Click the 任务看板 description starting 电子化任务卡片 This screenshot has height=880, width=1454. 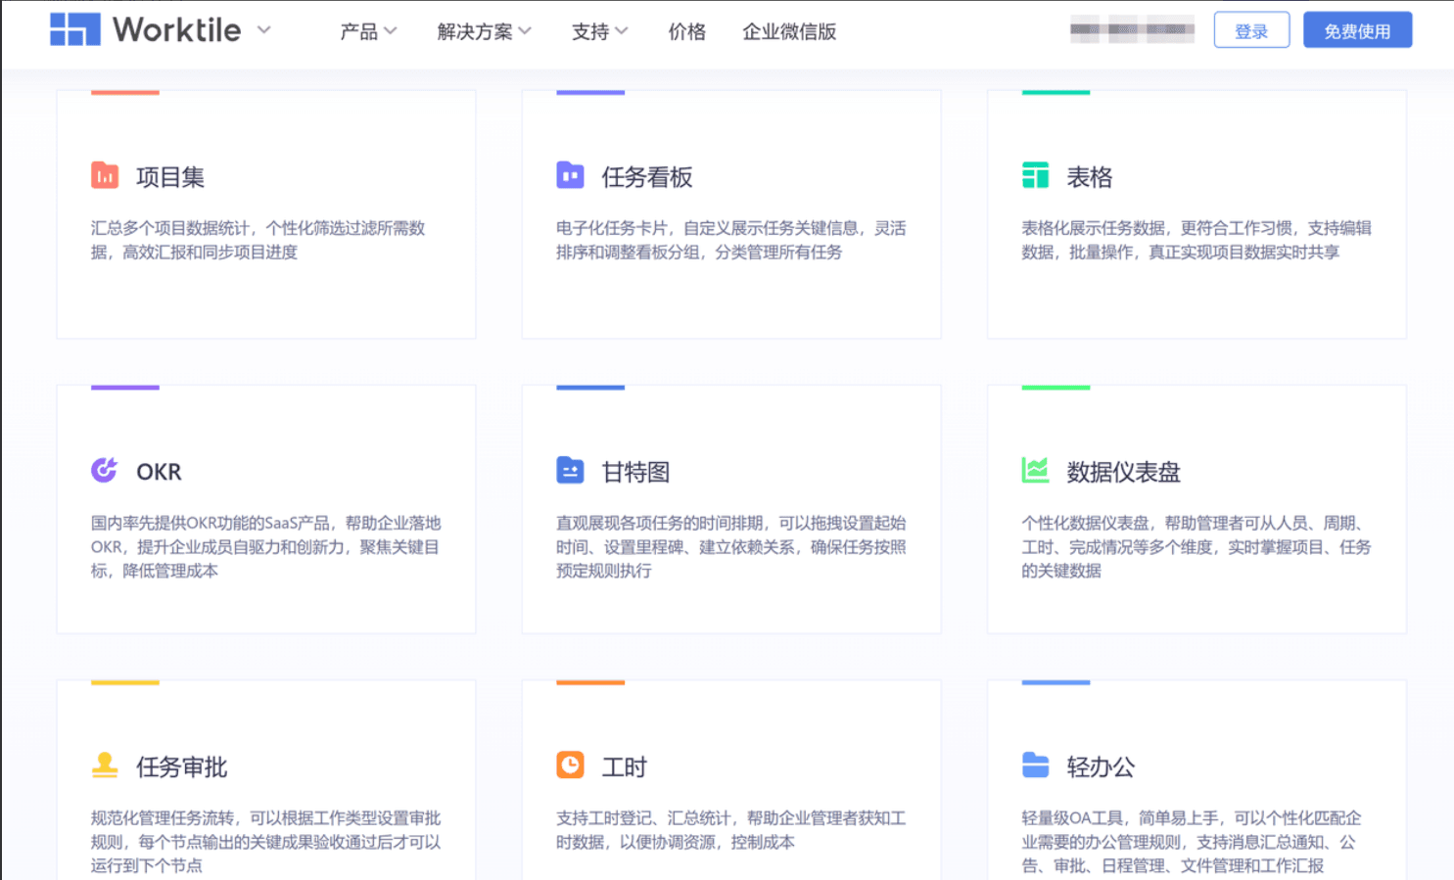(x=731, y=240)
